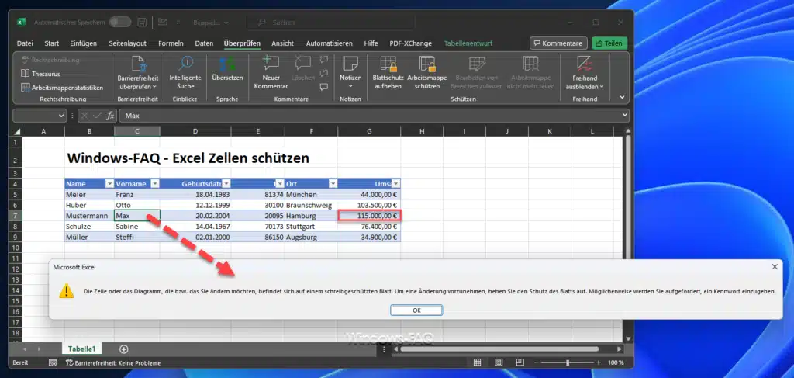Select the Daten ribbon tab
The width and height of the screenshot is (794, 378).
click(x=204, y=43)
